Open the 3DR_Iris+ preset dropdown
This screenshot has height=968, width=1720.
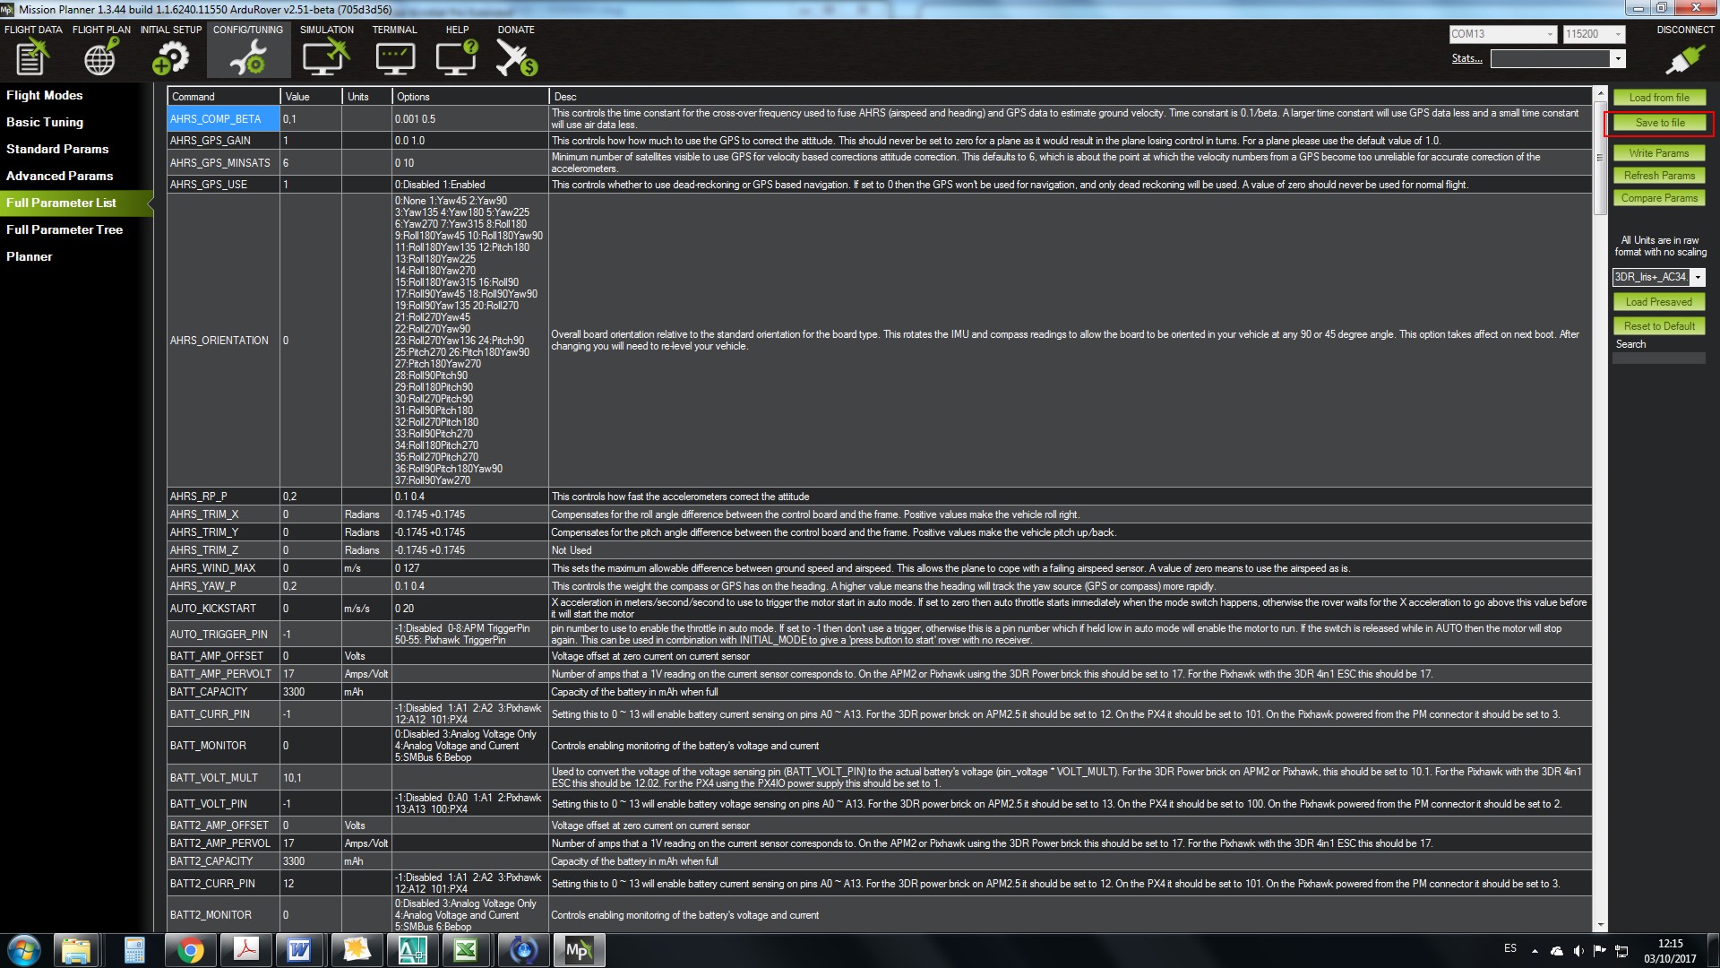point(1698,278)
